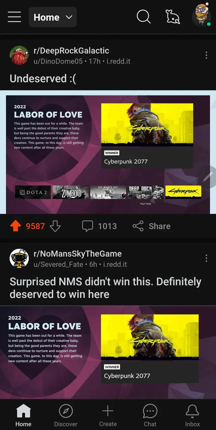This screenshot has height=430, width=216.
Task: Tap the search magnifier icon
Action: tap(143, 17)
